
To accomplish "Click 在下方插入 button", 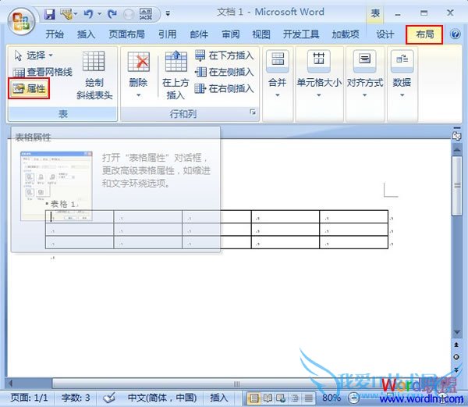I will click(x=224, y=55).
